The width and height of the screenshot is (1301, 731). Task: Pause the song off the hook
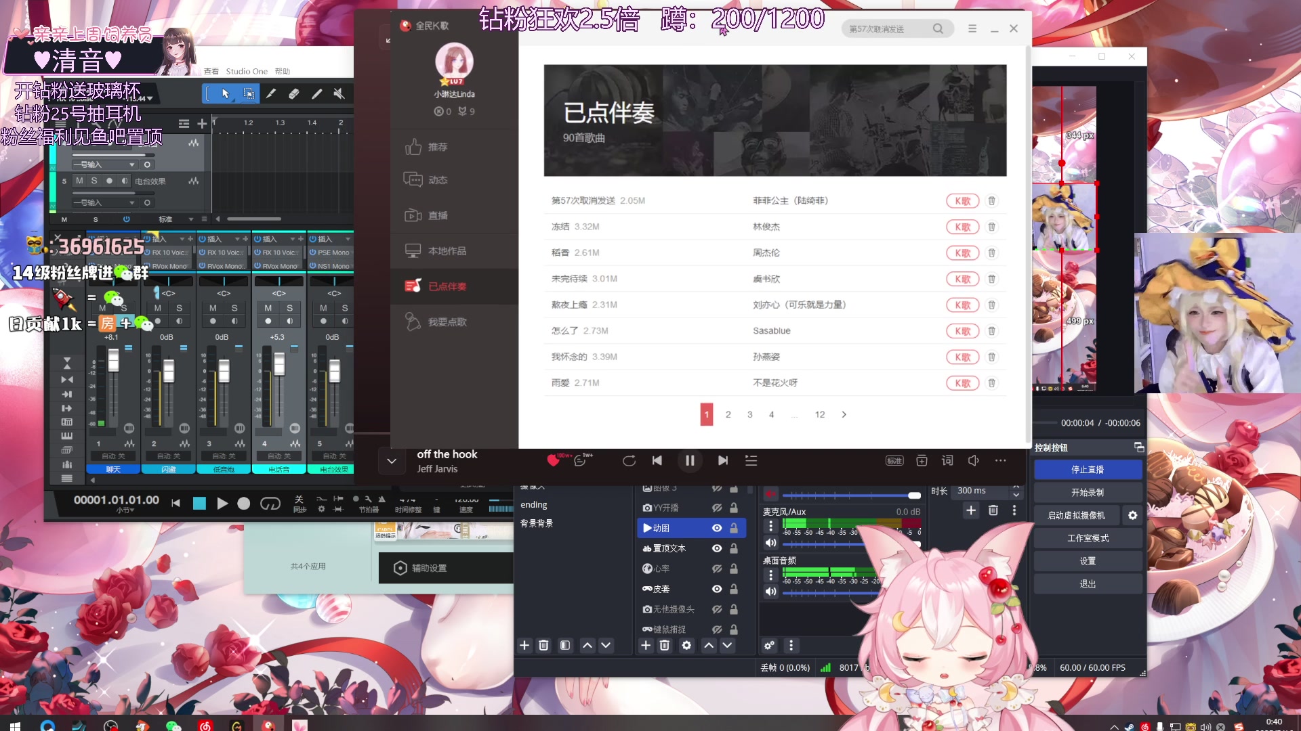point(690,460)
